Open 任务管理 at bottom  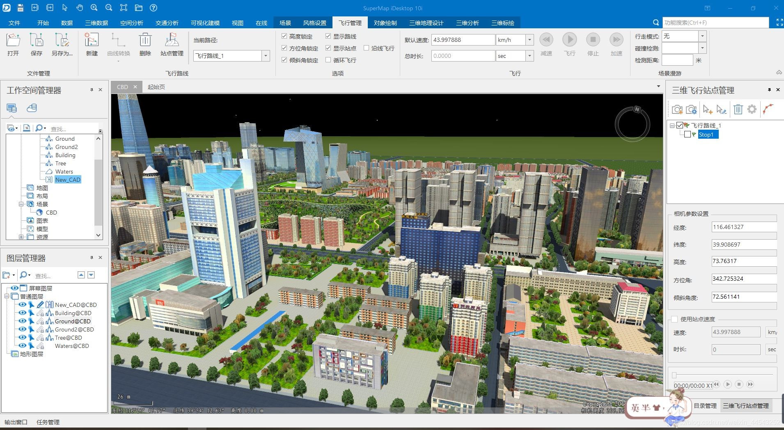coord(48,422)
